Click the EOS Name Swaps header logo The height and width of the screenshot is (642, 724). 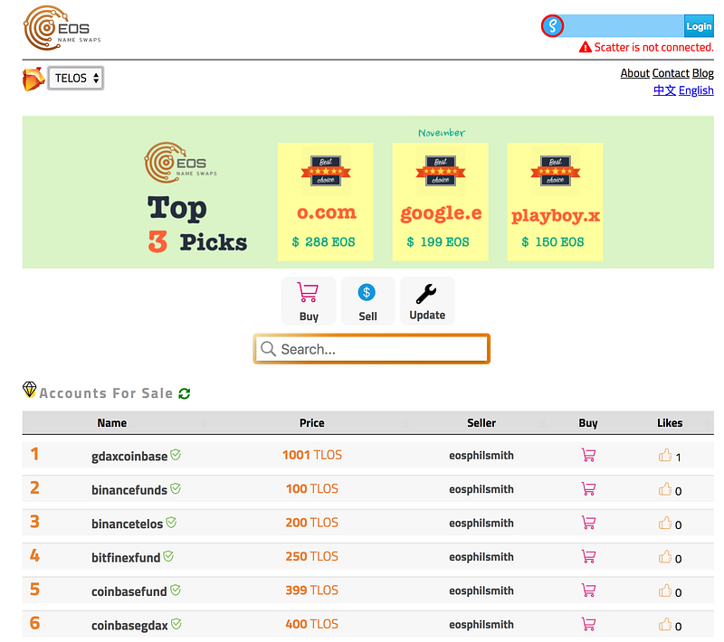pyautogui.click(x=62, y=28)
